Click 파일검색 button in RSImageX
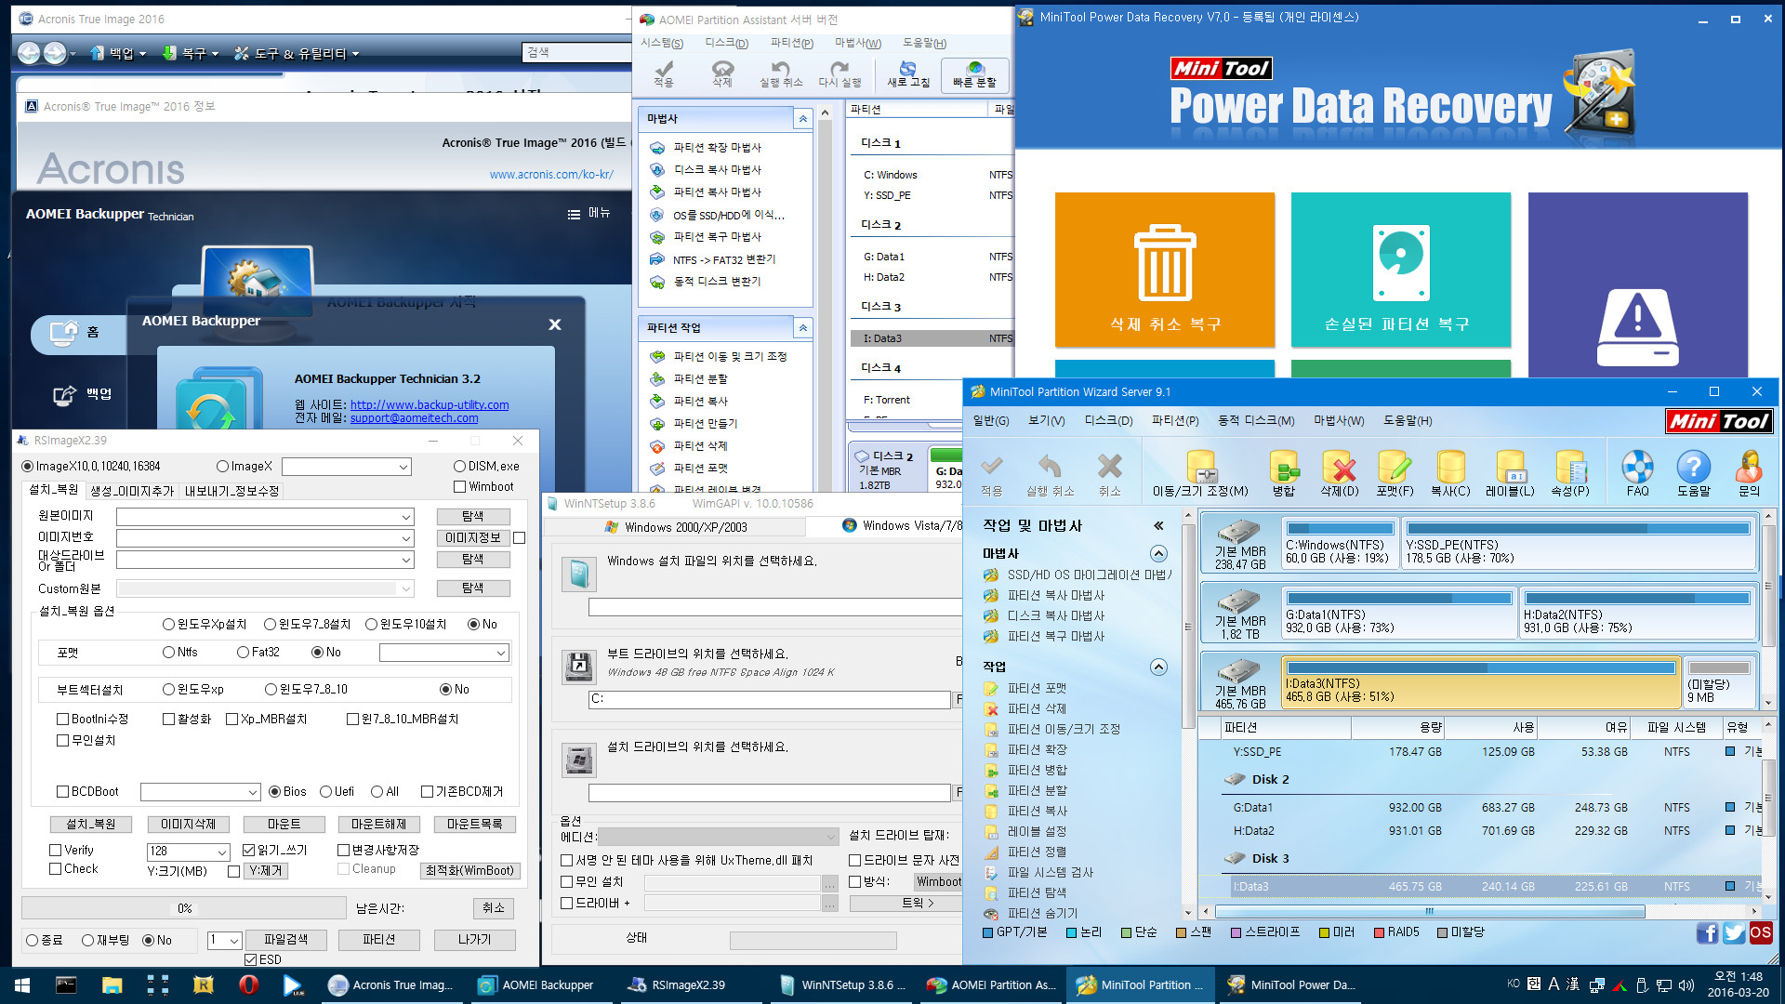This screenshot has width=1785, height=1004. click(x=286, y=940)
